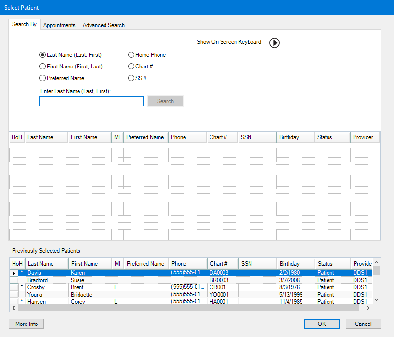The image size is (394, 337).
Task: Click the row pointer arrow beside Davis
Action: [14, 273]
